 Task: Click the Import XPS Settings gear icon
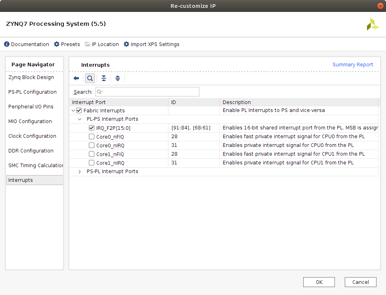coord(126,44)
